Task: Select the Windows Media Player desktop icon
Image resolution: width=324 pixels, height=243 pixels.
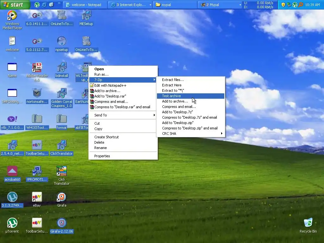Action: 12,16
